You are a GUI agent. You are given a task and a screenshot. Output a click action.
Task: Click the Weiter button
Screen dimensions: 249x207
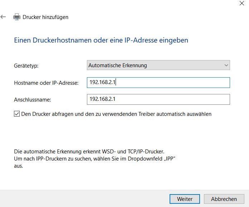click(x=185, y=199)
